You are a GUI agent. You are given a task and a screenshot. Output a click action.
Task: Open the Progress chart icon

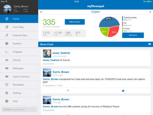[7, 52]
